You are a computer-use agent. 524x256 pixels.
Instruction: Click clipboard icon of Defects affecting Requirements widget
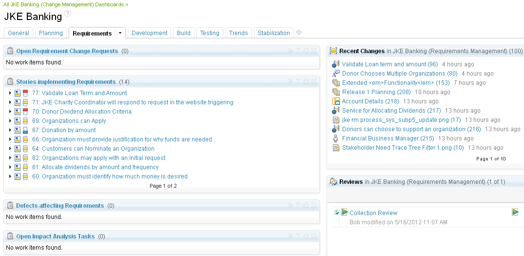point(10,205)
